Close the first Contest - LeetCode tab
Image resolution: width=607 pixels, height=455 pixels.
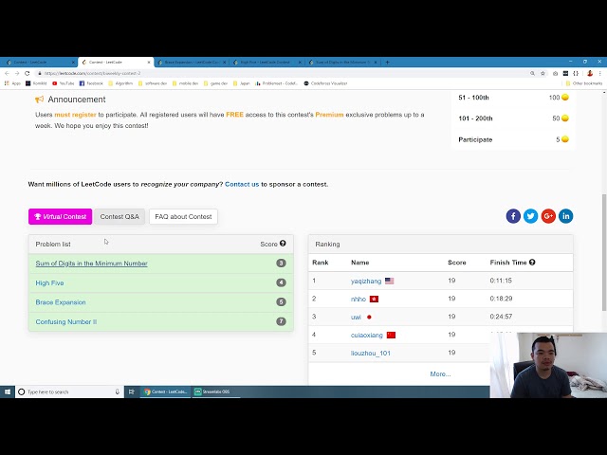[73, 62]
